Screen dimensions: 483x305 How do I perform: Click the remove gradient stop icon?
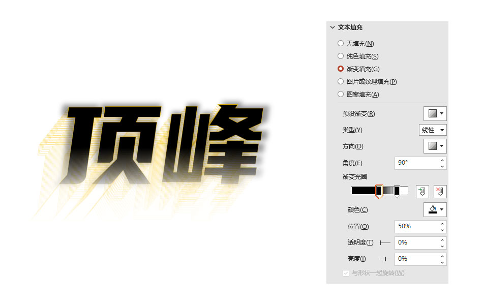[440, 192]
